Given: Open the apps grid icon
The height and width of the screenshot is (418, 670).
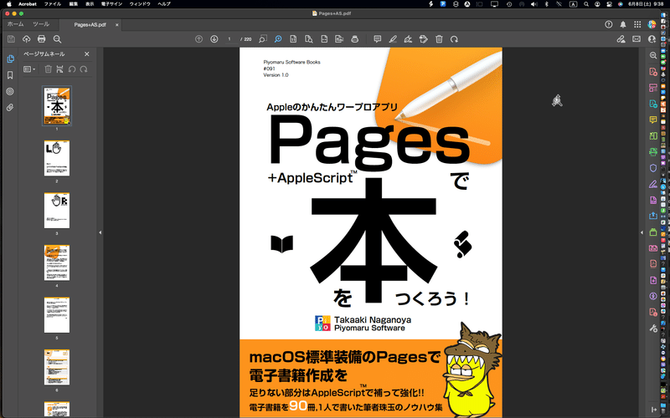Looking at the screenshot, I should tap(637, 25).
